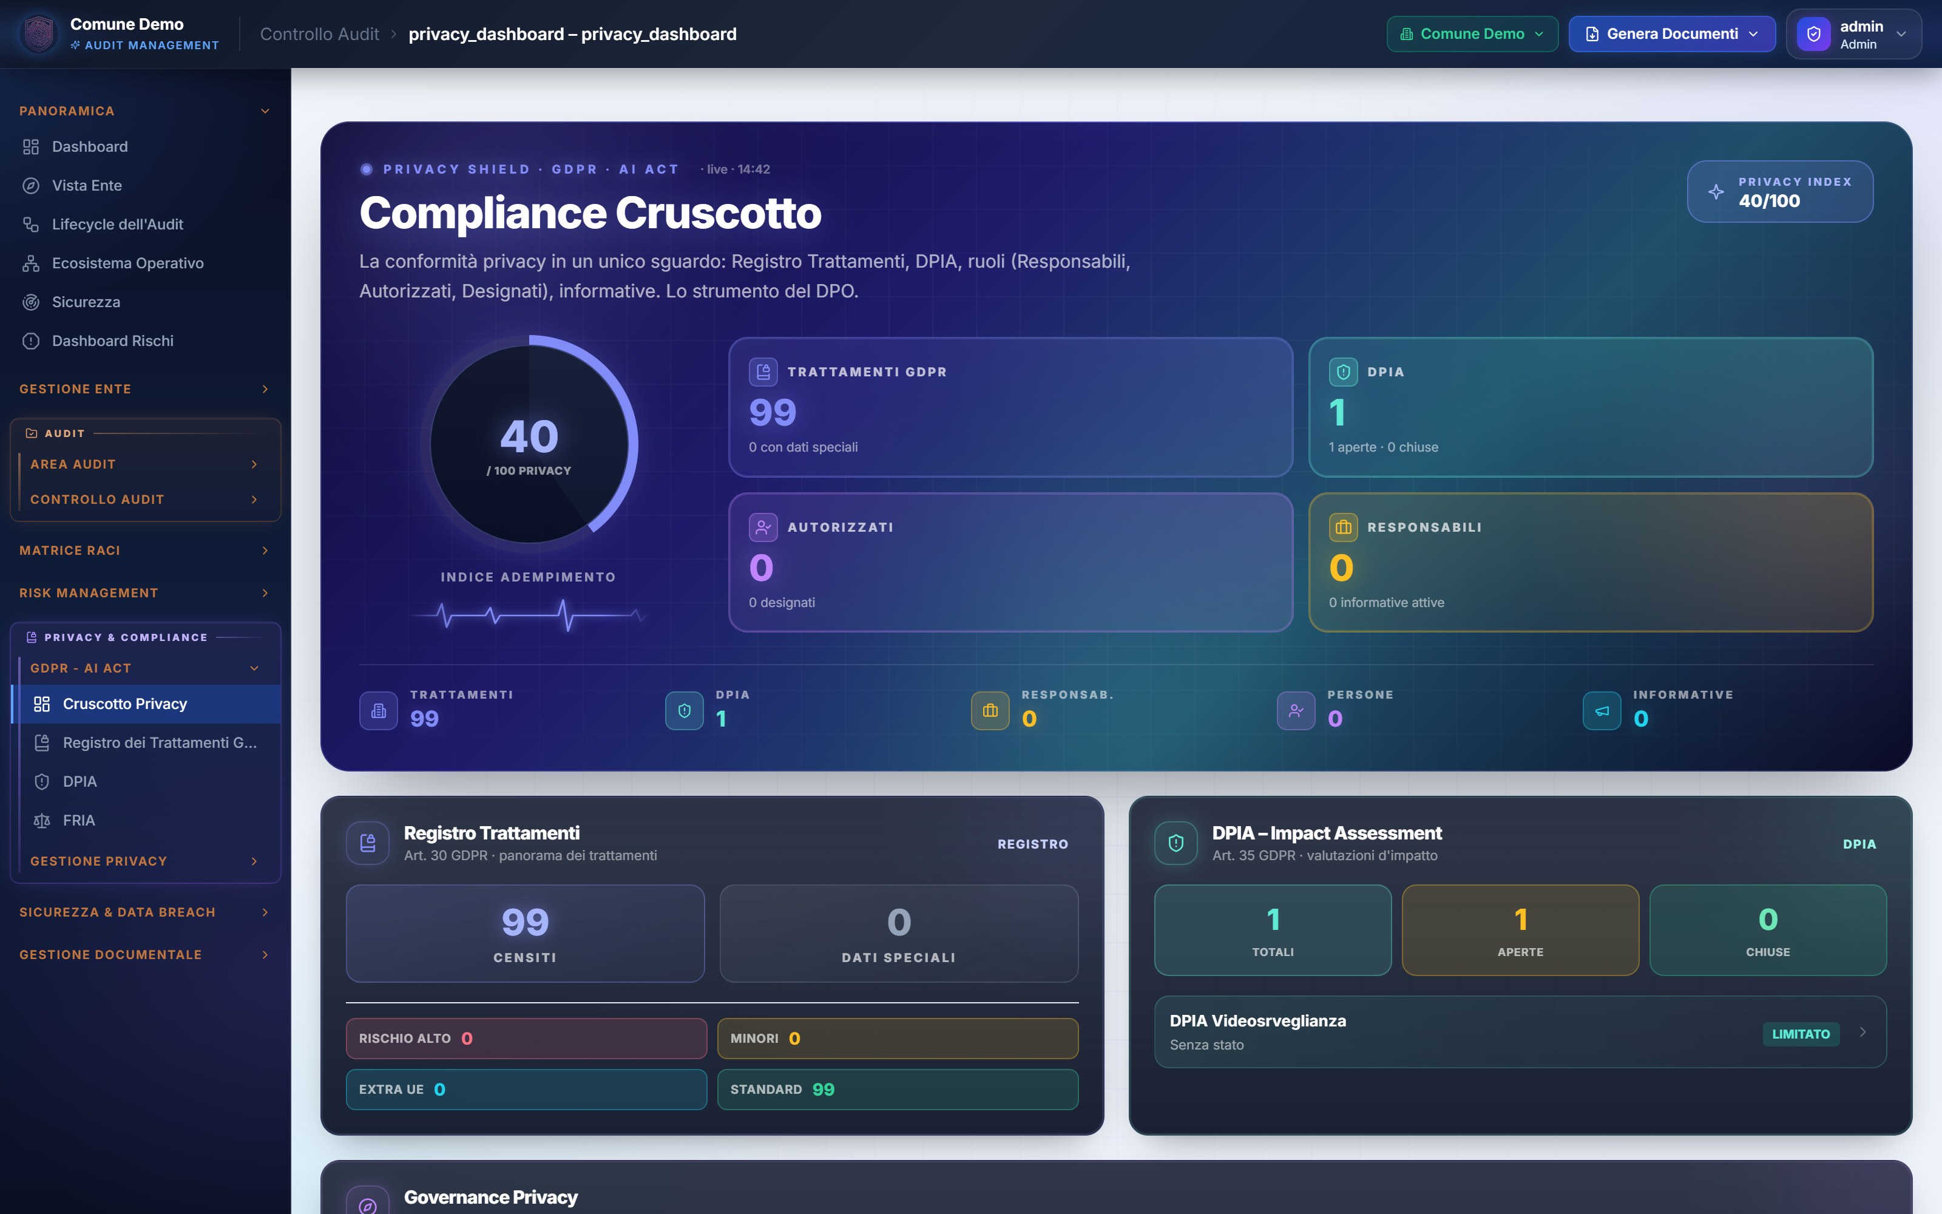1942x1214 pixels.
Task: Click the Dati Speciali 0 tile
Action: pos(899,934)
